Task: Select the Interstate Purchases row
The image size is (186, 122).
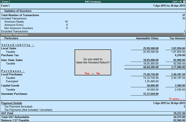Action: 93,94
